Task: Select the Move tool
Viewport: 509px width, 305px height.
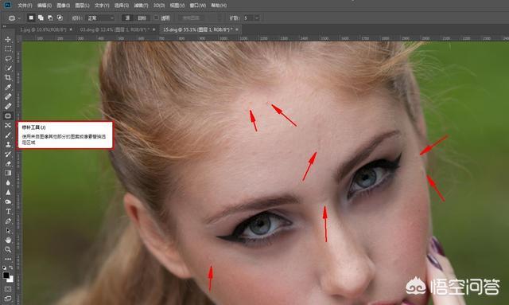Action: tap(8, 39)
